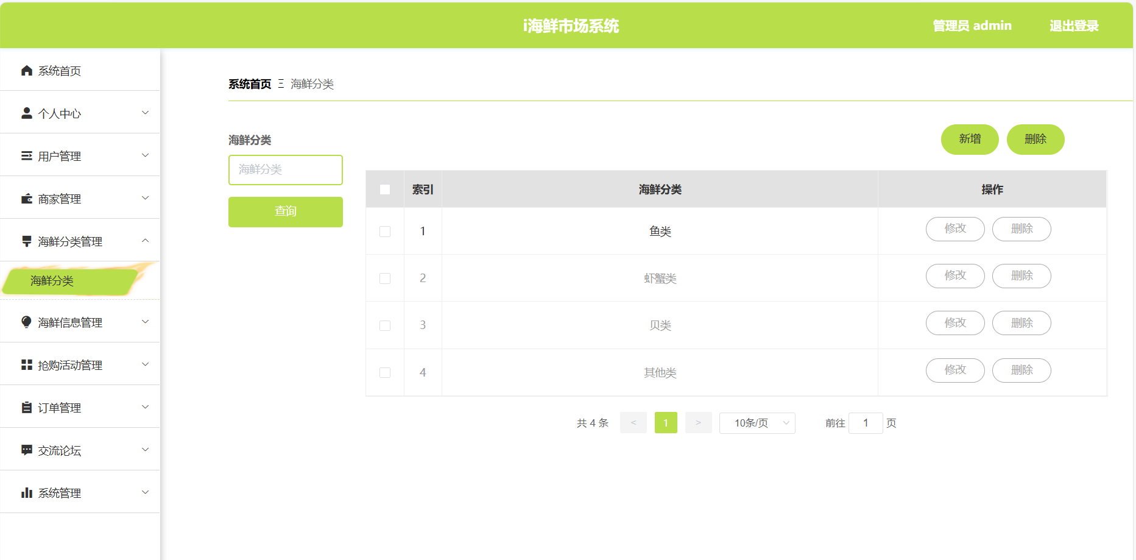Click the bar chart icon beside 系统管理

[26, 492]
